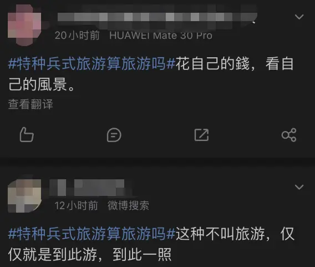This screenshot has width=315, height=267.
Task: Open hashtag #特种兵式旅游算旅游吗# in second post
Action: [92, 234]
